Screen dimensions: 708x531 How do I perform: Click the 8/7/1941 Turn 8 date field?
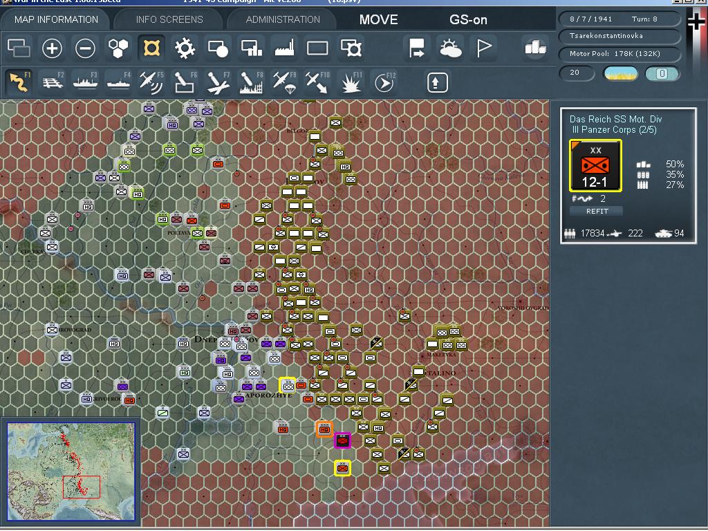pyautogui.click(x=619, y=19)
